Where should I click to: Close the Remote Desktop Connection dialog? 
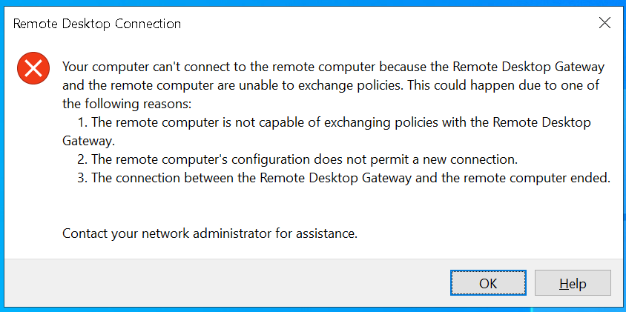[x=604, y=23]
